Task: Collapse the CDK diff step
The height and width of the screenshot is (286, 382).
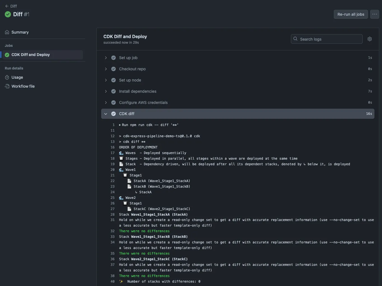Action: pyautogui.click(x=238, y=114)
